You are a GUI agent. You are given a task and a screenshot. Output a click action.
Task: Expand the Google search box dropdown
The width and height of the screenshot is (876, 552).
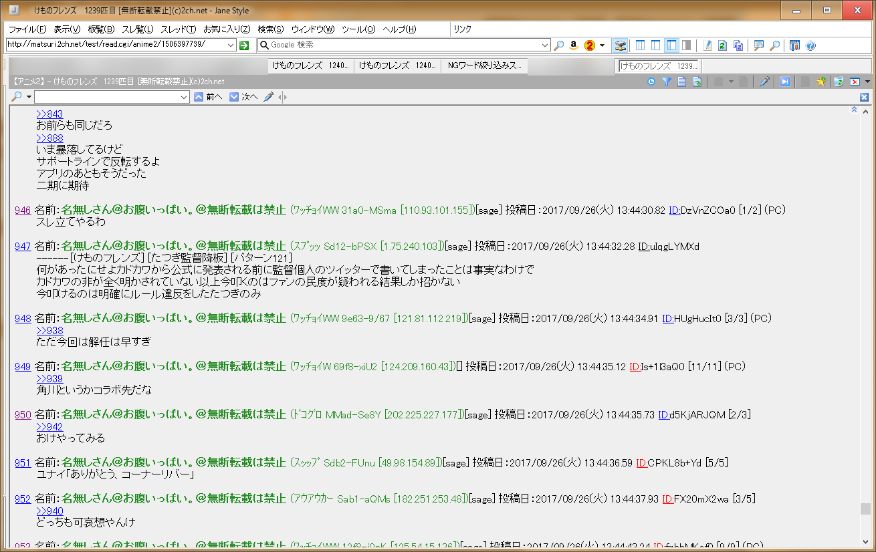pyautogui.click(x=546, y=45)
